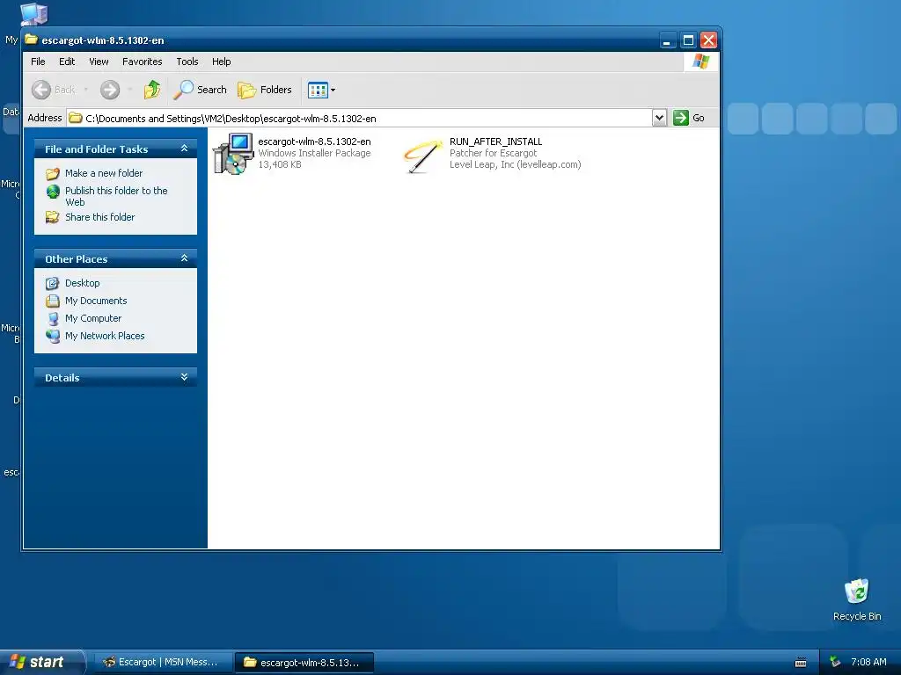Open the Favorites menu
The height and width of the screenshot is (675, 901).
(142, 62)
